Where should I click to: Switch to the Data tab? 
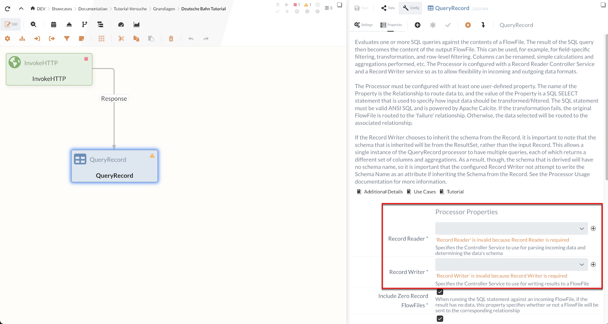(388, 8)
